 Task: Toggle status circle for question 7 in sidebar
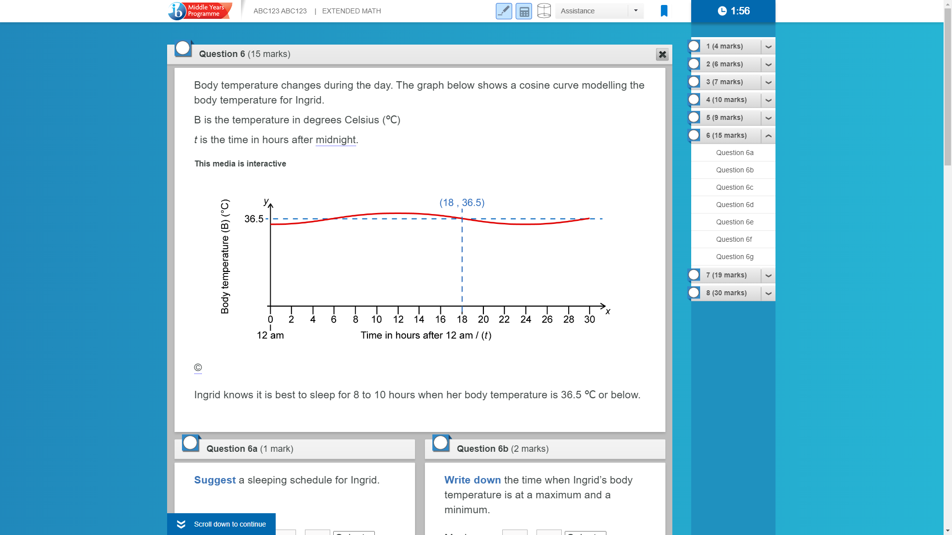(694, 275)
